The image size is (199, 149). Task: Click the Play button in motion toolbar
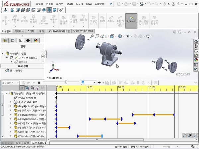pyautogui.click(x=34, y=83)
